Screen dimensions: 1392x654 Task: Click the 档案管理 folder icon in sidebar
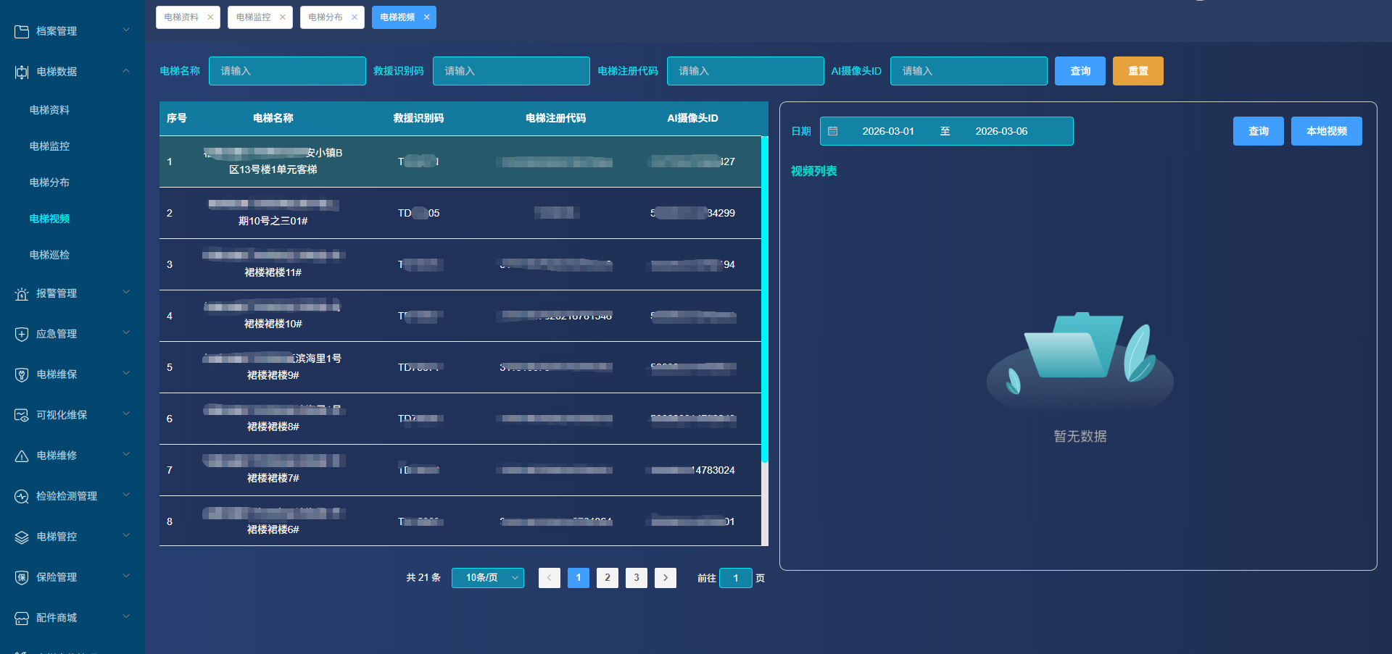click(x=22, y=31)
